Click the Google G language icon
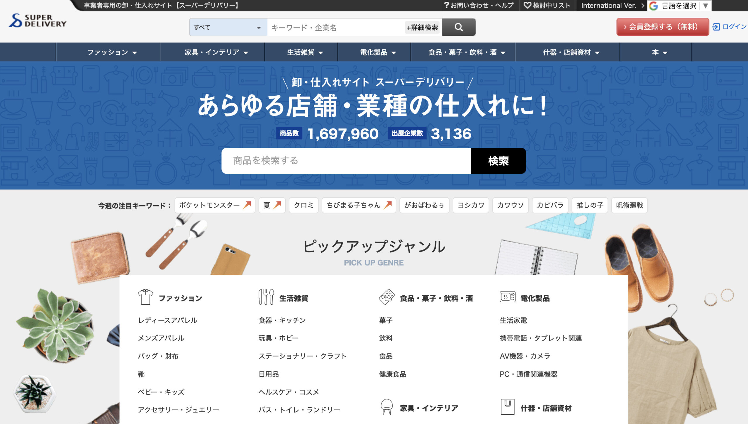This screenshot has width=748, height=424. 654,6
